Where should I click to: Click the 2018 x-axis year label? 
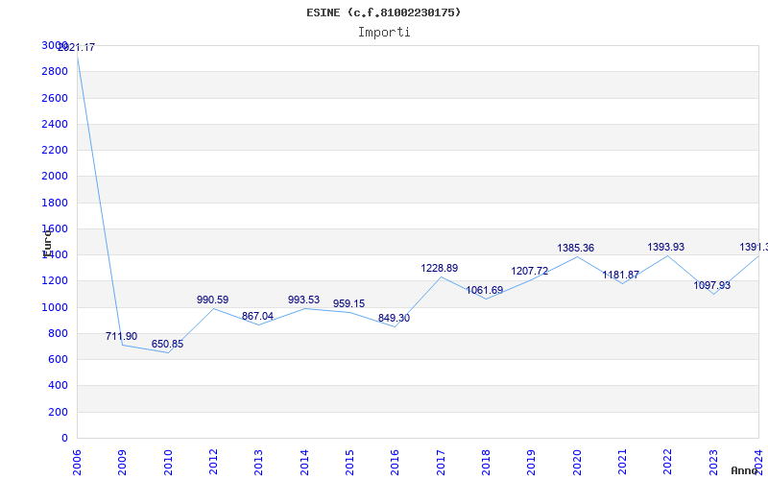click(486, 463)
